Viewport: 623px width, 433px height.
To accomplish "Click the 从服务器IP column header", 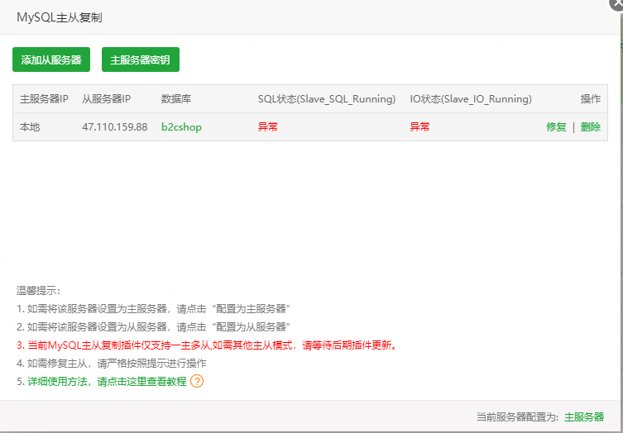I will (107, 99).
